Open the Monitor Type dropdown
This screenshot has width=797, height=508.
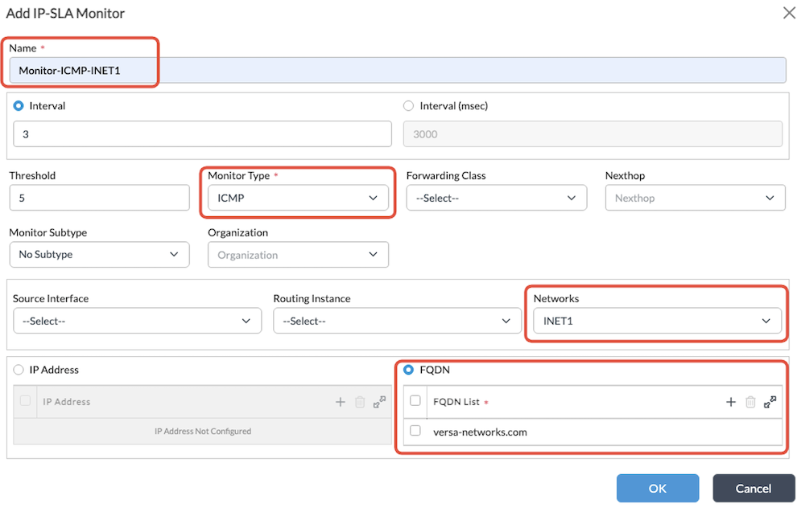coord(298,198)
